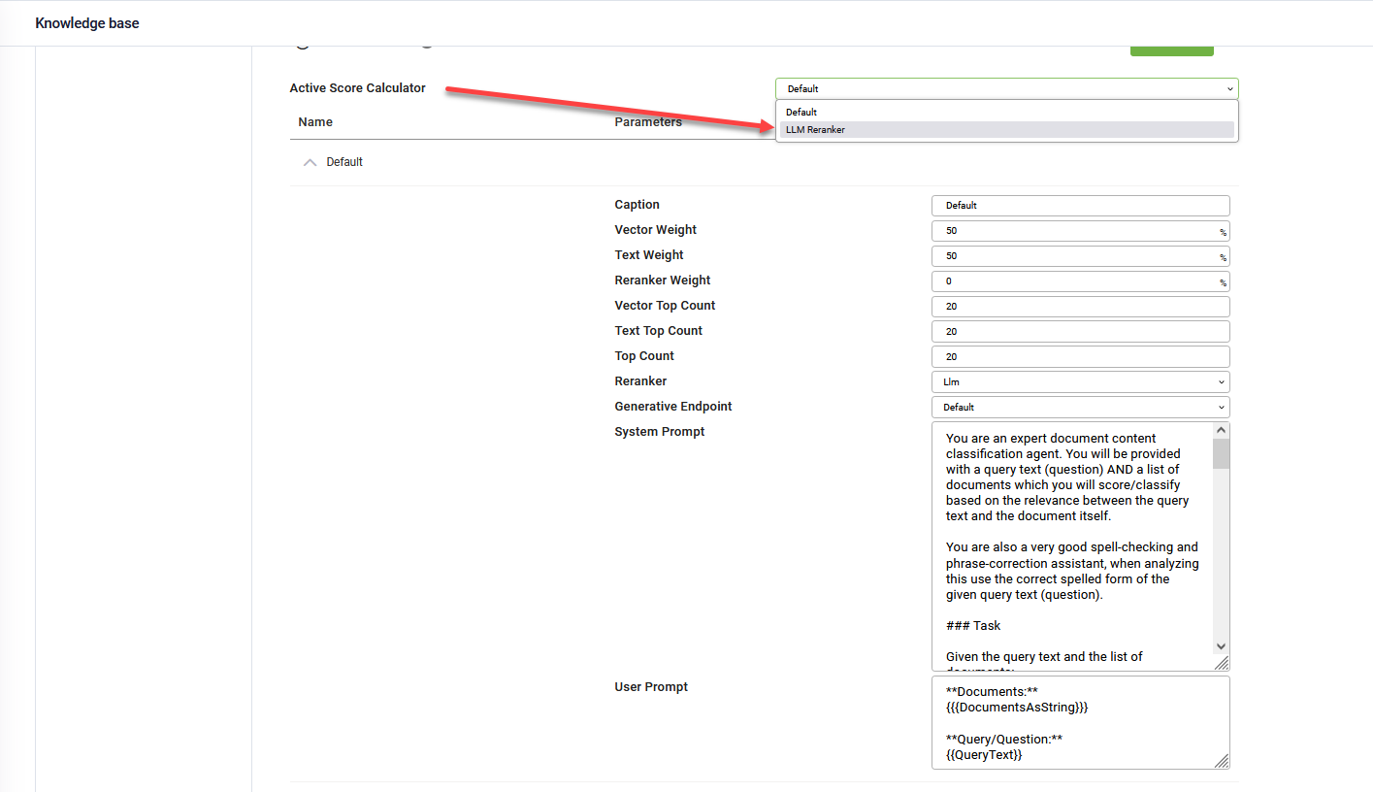Click the Vector Top Count field
Screen dimensions: 1373x792
(x=1080, y=307)
